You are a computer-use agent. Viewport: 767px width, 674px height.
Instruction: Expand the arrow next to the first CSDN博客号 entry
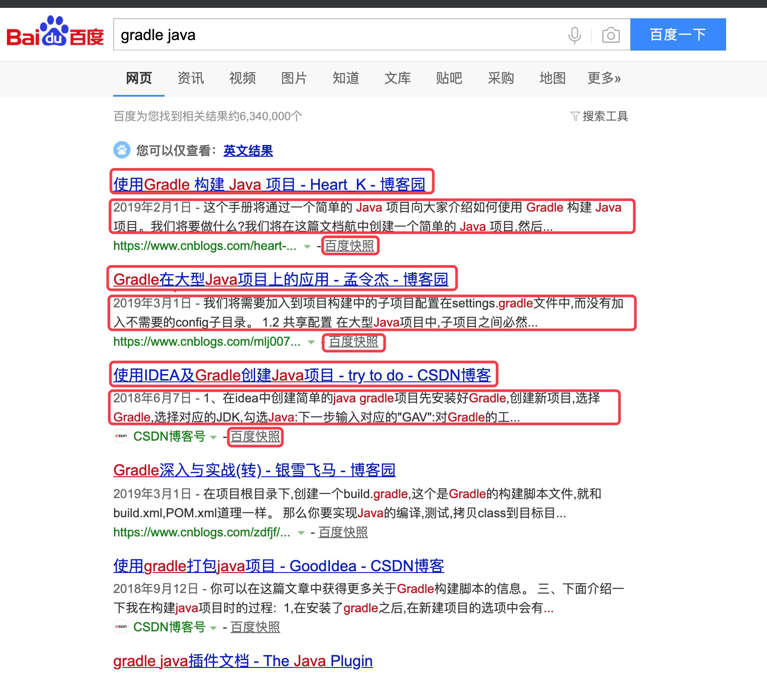point(213,437)
